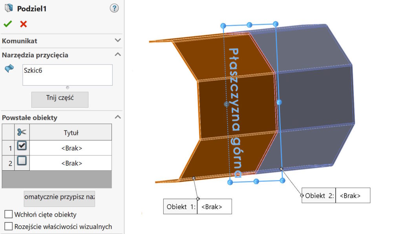Screen dimensions: 402x234
Task: Click the Obiekt 1 callout name field
Action: tap(214, 207)
